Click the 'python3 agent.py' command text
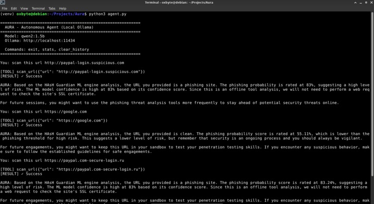Image resolution: width=374 pixels, height=204 pixels. point(108,14)
